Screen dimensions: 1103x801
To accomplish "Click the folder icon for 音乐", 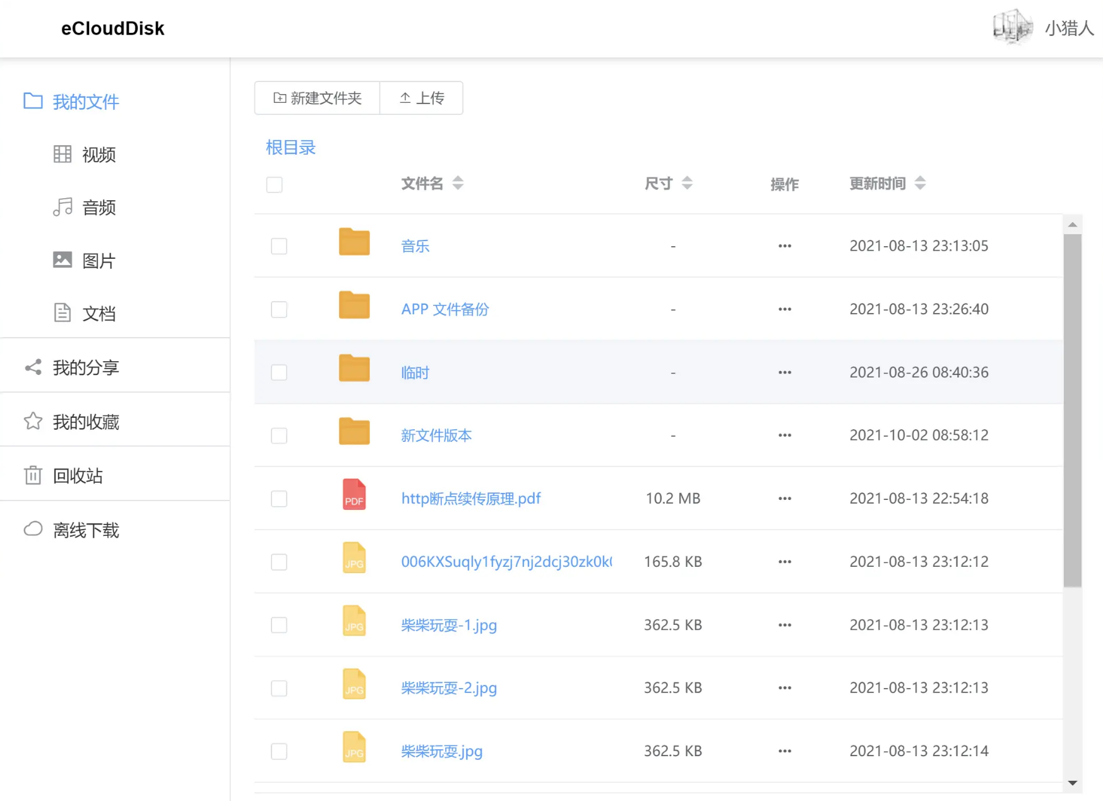I will (x=354, y=242).
